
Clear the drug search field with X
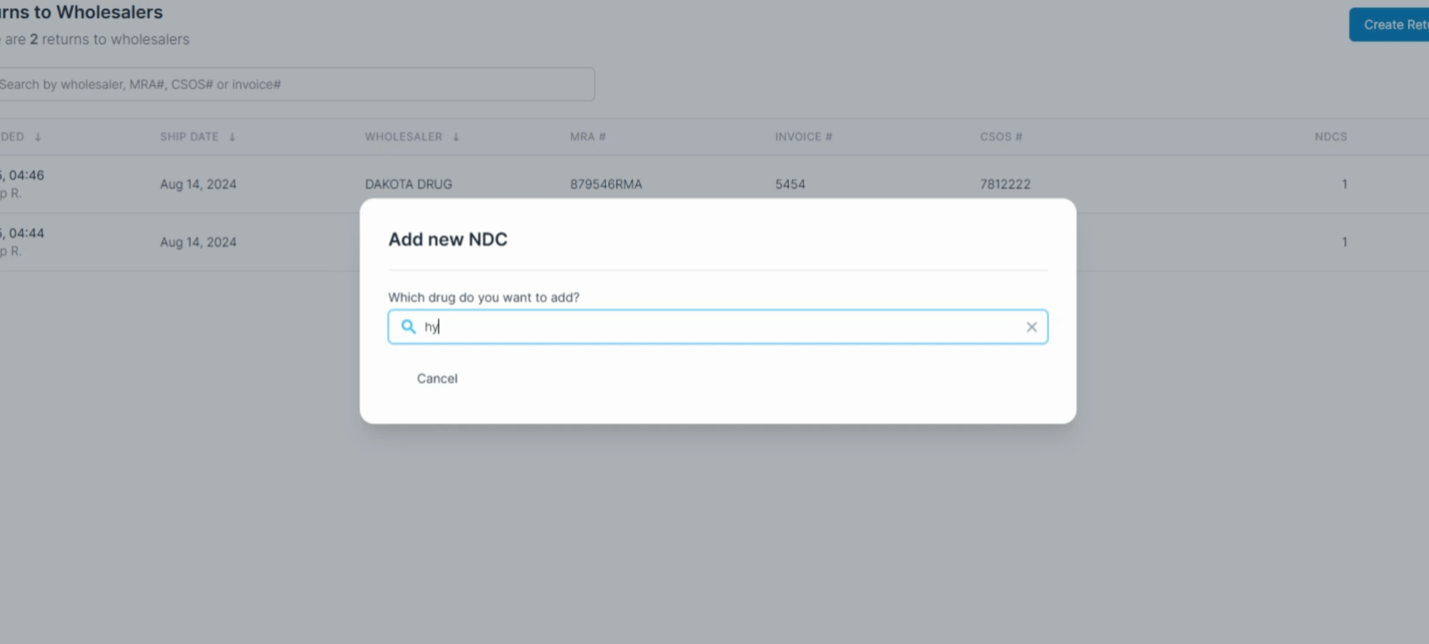click(x=1031, y=327)
